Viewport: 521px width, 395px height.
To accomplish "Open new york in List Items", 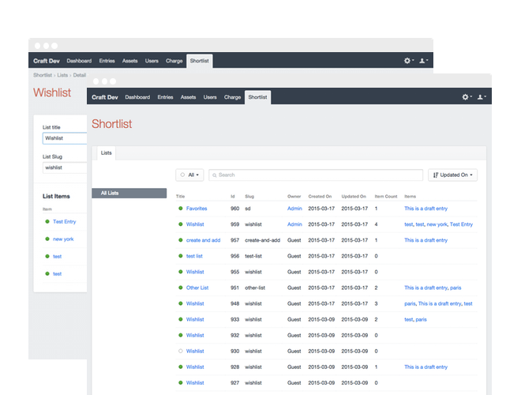I will tap(63, 239).
